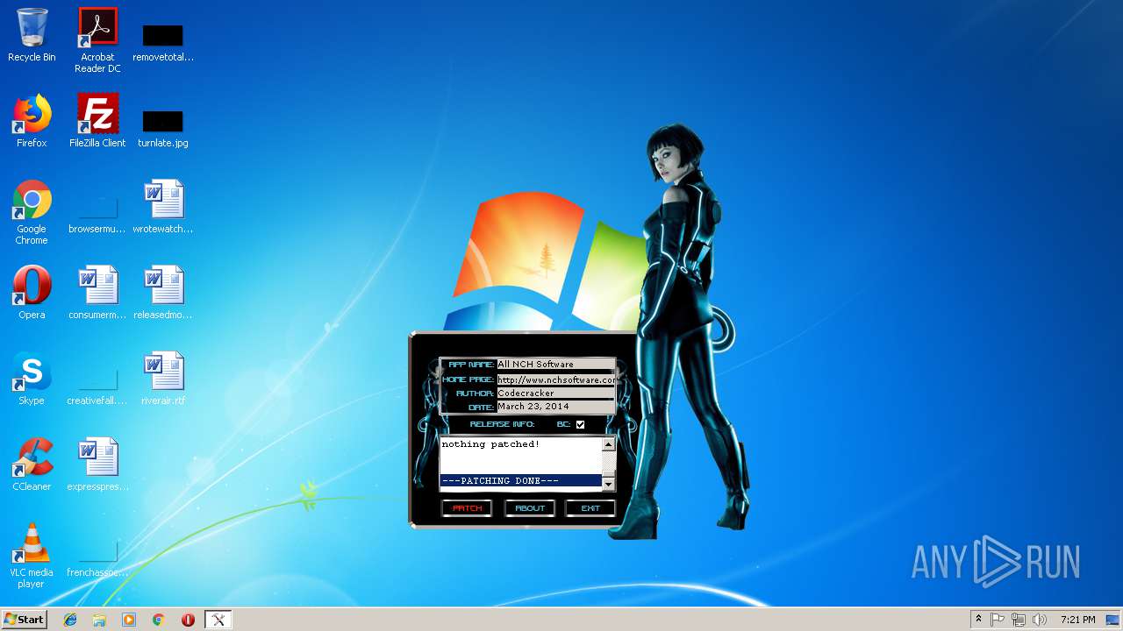Launch CCleaner desktop shortcut
The height and width of the screenshot is (631, 1123).
coord(32,464)
